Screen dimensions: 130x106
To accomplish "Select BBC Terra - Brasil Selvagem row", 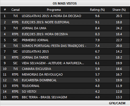I will point(65,97).
